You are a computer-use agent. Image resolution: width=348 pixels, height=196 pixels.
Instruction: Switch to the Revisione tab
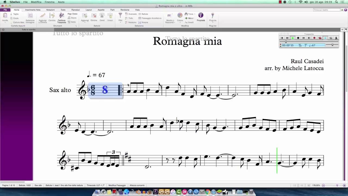[125, 10]
